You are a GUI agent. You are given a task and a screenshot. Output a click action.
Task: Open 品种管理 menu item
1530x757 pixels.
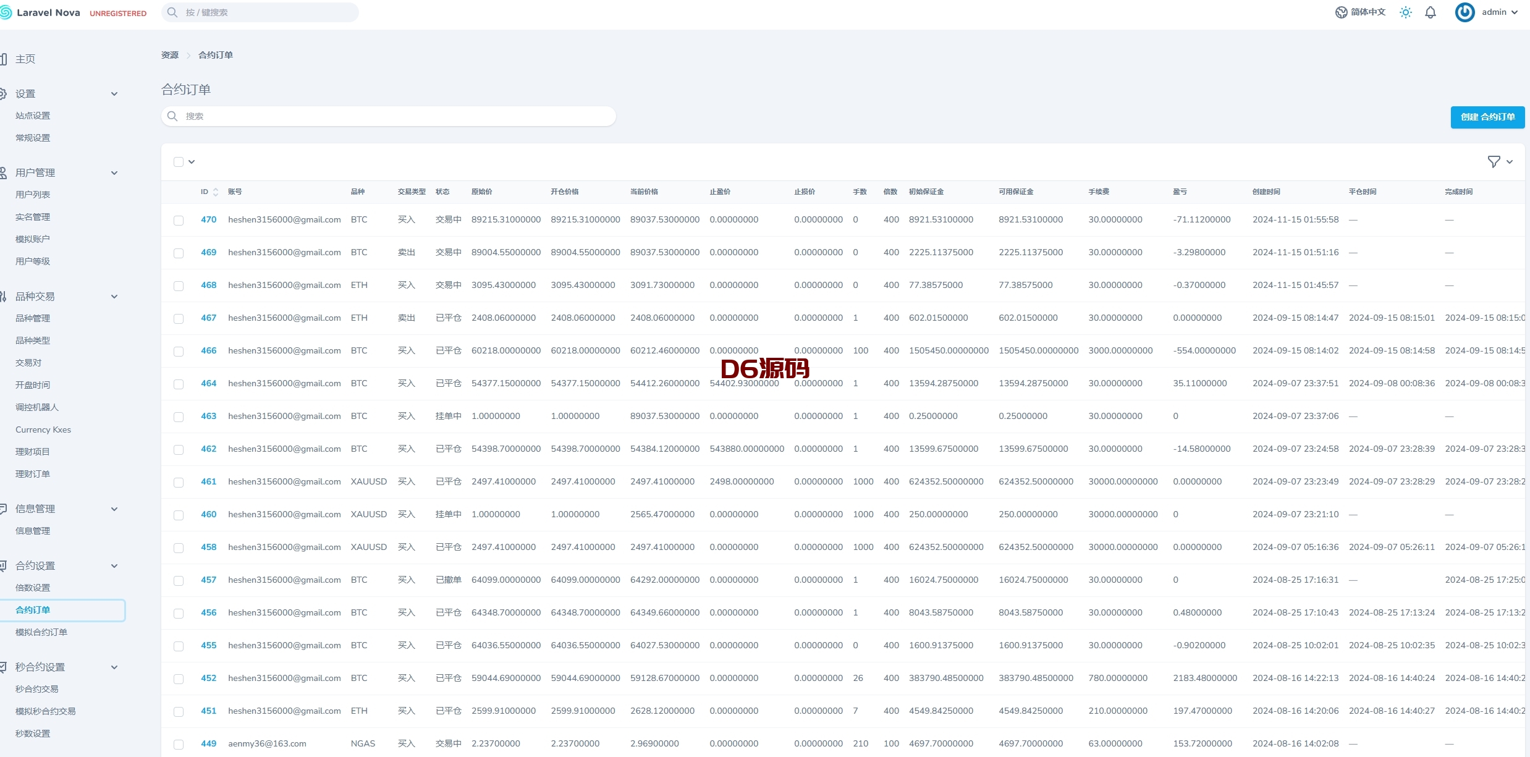33,319
